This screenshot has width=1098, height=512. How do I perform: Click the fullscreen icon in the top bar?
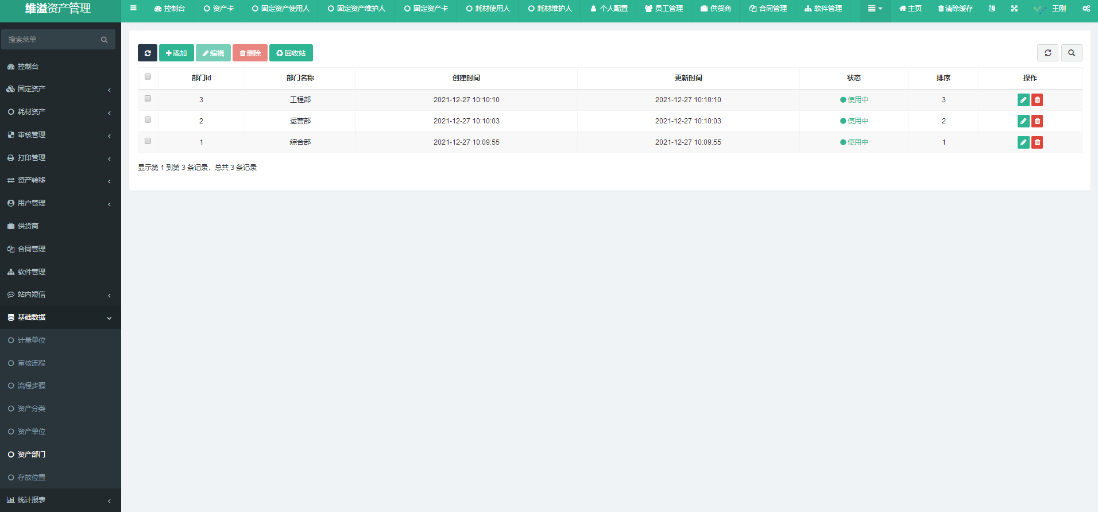tap(1014, 9)
